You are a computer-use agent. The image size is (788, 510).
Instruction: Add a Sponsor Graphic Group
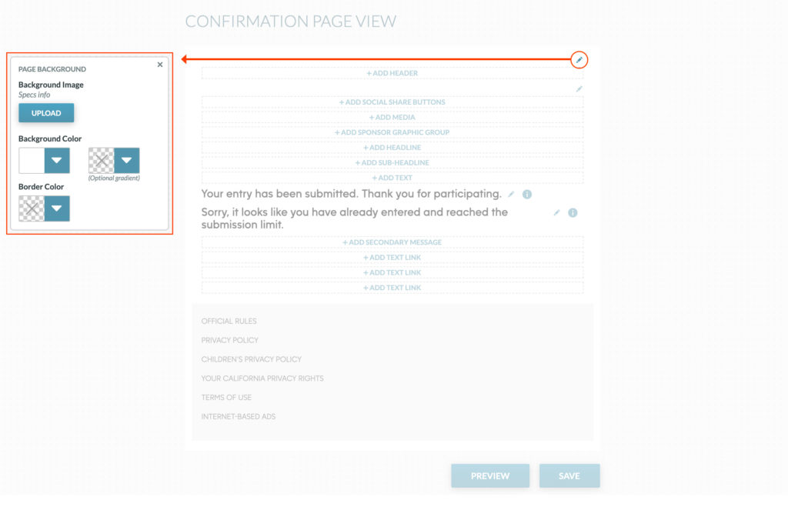392,132
